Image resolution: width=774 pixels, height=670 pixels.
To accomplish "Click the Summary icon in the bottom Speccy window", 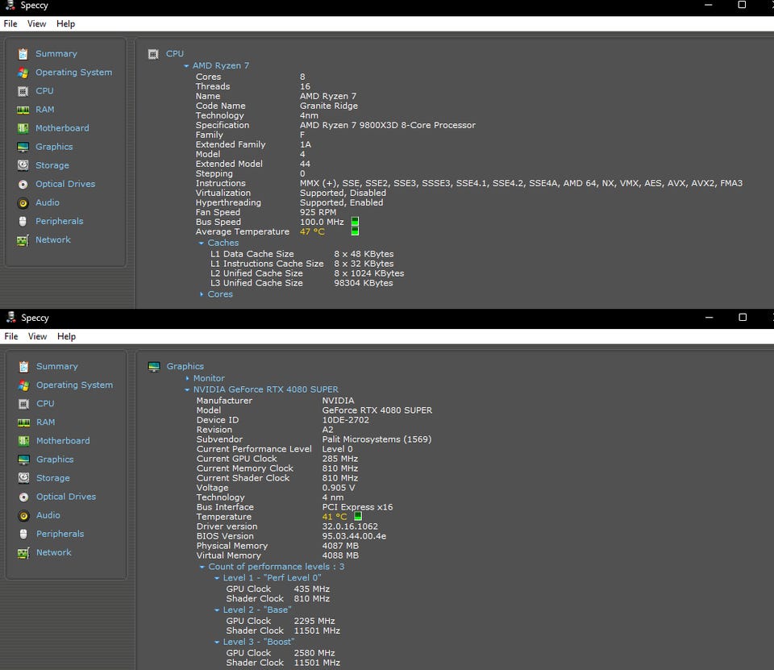I will [23, 366].
